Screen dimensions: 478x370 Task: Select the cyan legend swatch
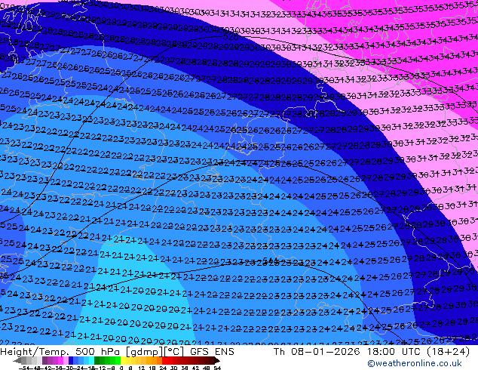tap(91, 361)
